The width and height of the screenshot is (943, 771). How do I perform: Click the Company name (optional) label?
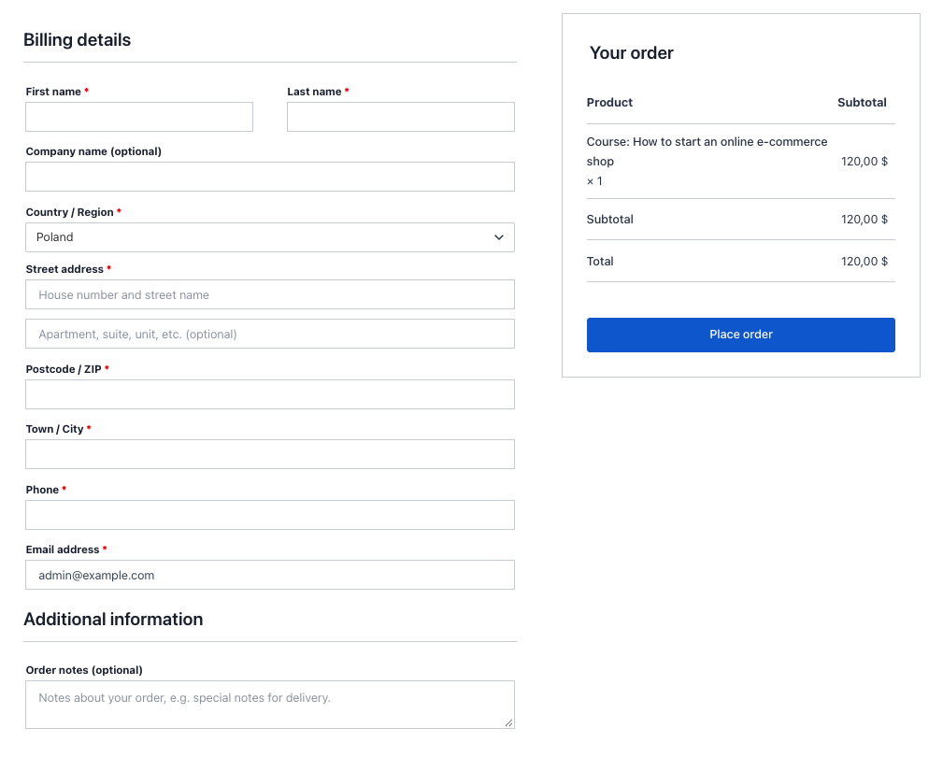[93, 151]
